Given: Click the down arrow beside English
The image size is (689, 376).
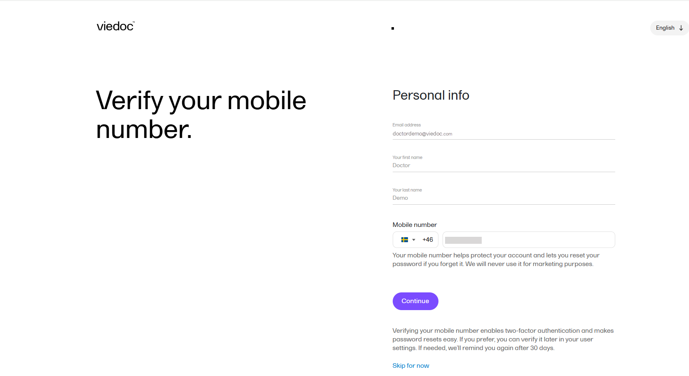Looking at the screenshot, I should [x=681, y=28].
